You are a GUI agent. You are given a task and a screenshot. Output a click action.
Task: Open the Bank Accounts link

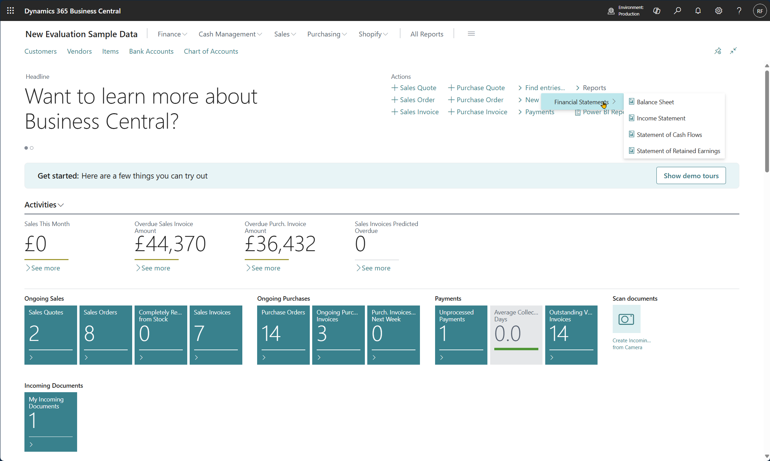(x=151, y=51)
